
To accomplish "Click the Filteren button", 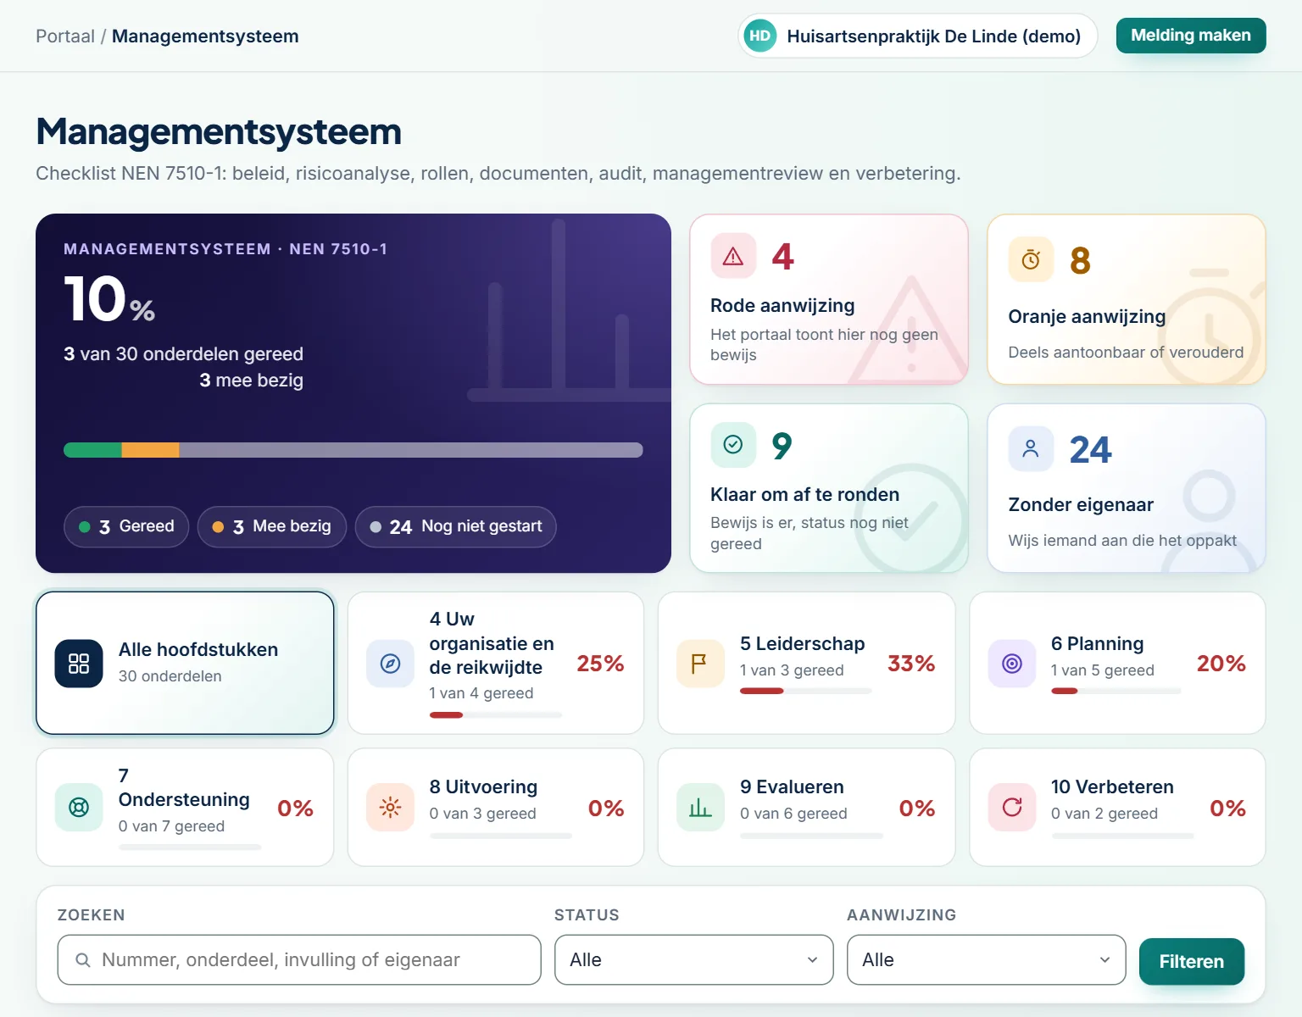I will (x=1192, y=962).
